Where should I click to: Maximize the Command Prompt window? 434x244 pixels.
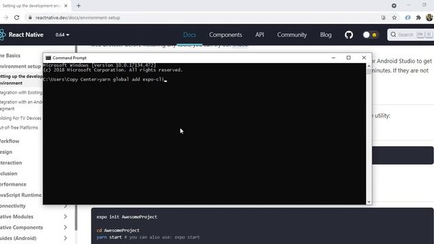[x=349, y=58]
